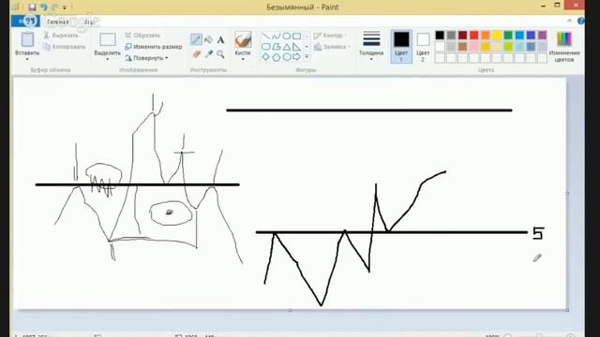Select the Eraser tool
Image resolution: width=600 pixels, height=337 pixels.
[x=196, y=54]
